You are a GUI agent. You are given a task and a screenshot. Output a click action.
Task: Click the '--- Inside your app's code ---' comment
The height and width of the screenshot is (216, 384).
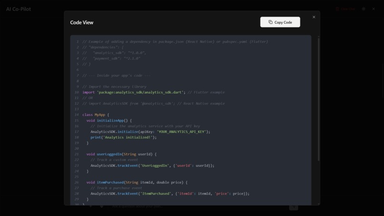[116, 75]
